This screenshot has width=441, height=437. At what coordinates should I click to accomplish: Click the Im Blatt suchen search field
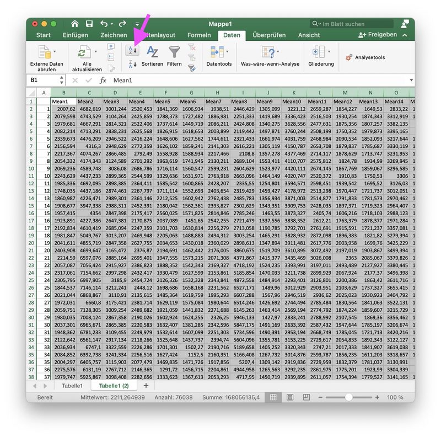352,24
